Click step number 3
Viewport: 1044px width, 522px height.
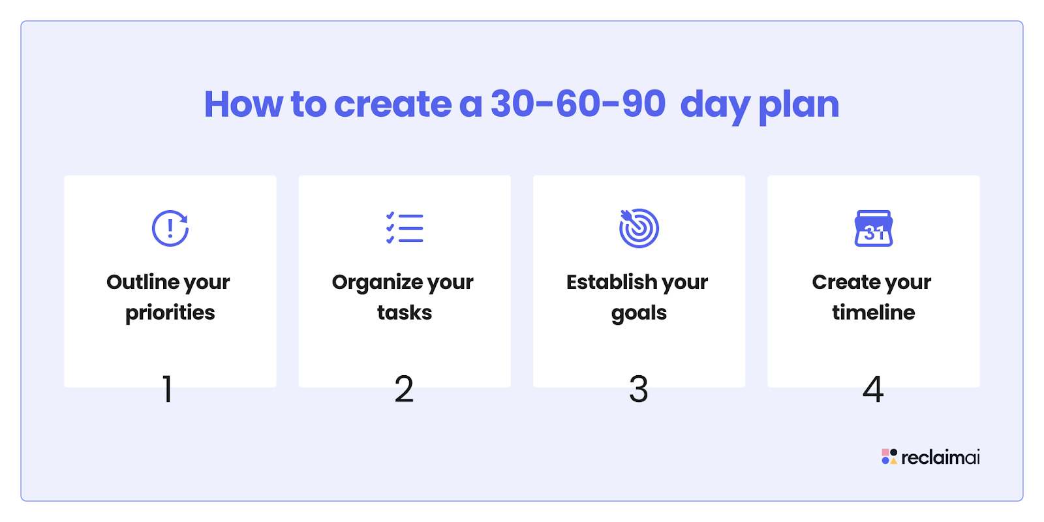tap(638, 389)
